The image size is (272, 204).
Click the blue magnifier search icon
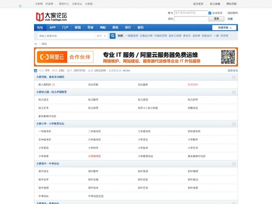pos(112,36)
